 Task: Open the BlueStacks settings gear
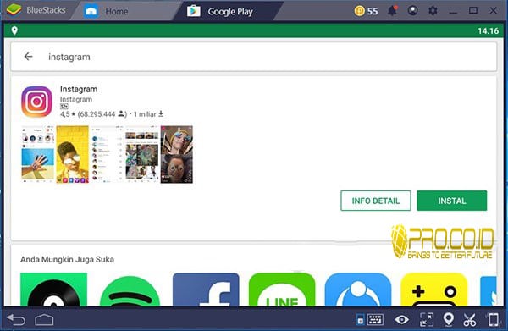433,11
